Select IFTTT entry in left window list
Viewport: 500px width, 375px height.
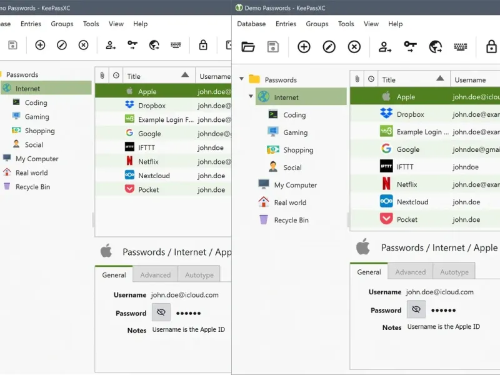[x=163, y=147]
